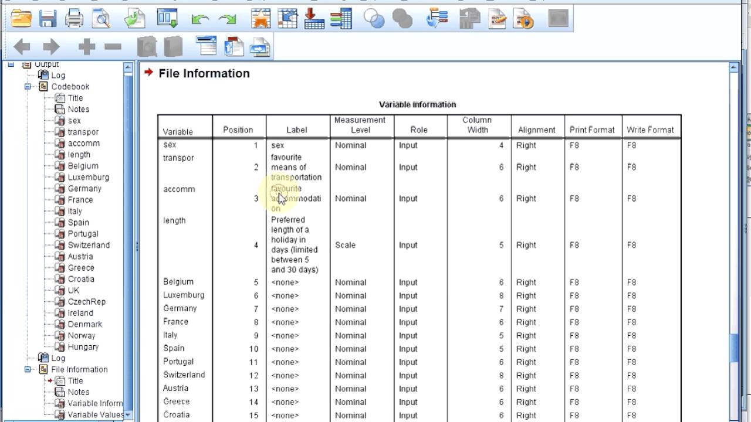This screenshot has width=751, height=422.
Task: Undo the last action
Action: pos(200,19)
